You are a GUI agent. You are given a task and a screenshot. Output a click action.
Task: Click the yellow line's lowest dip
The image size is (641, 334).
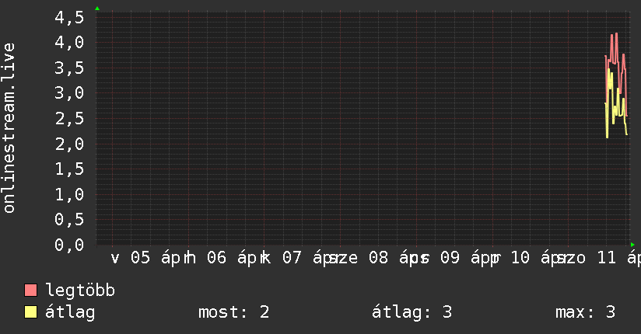(x=608, y=137)
